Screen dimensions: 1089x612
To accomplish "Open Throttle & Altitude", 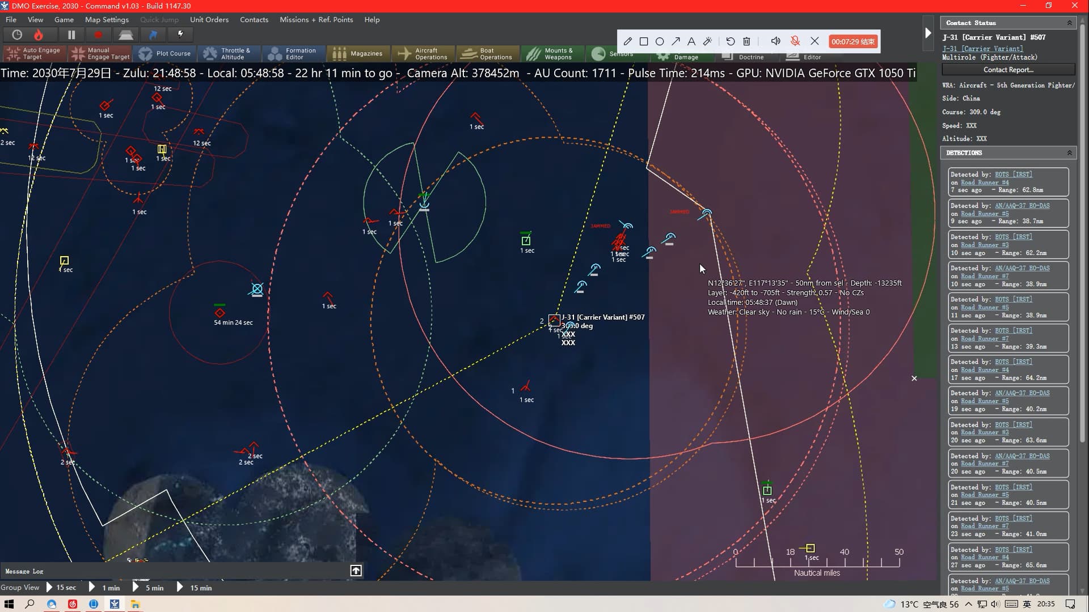I will coord(230,53).
